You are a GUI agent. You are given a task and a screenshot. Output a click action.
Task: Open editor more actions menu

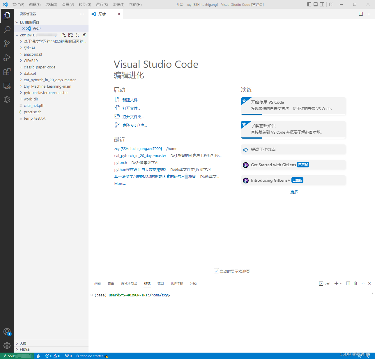pos(368,14)
